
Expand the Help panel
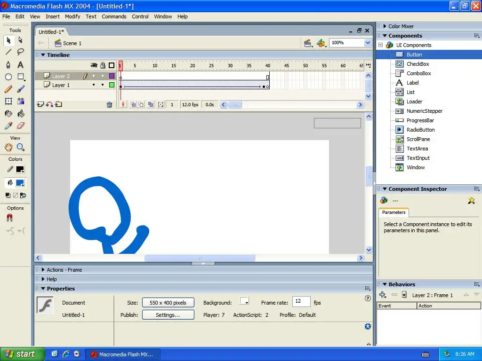click(43, 279)
